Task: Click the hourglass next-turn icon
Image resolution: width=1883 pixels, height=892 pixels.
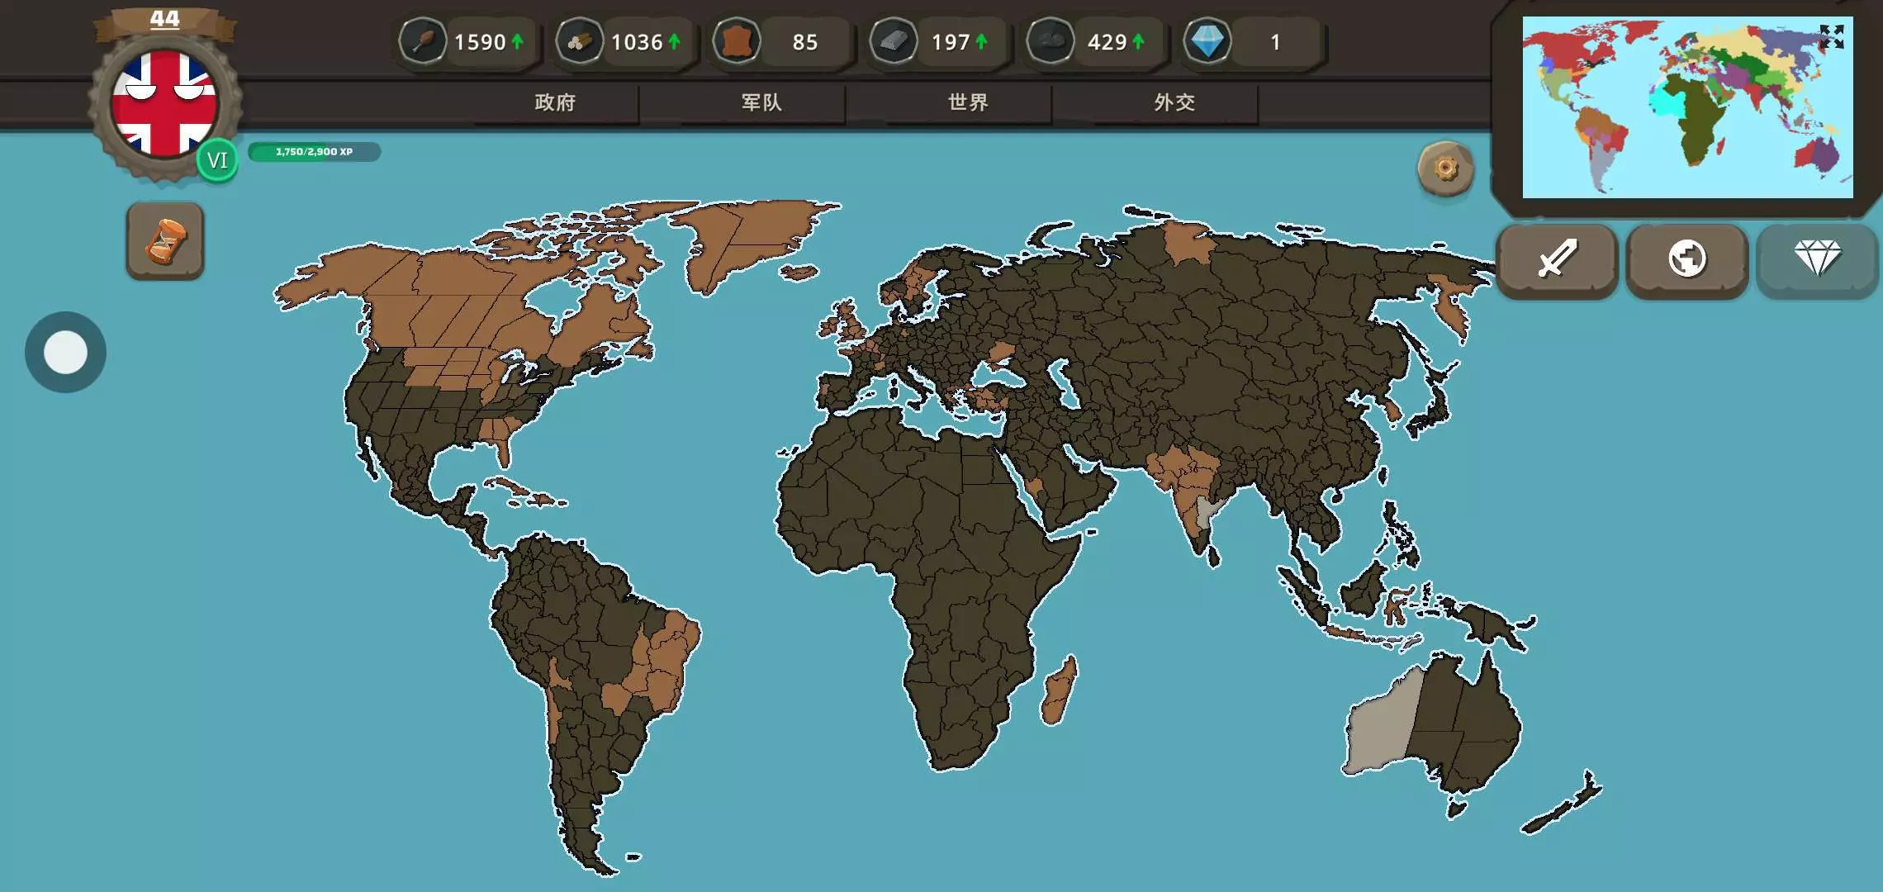Action: coord(165,241)
